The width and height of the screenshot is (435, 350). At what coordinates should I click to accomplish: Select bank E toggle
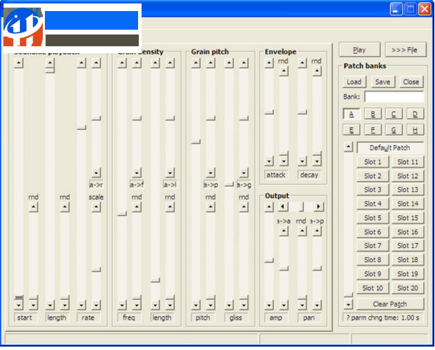(351, 130)
